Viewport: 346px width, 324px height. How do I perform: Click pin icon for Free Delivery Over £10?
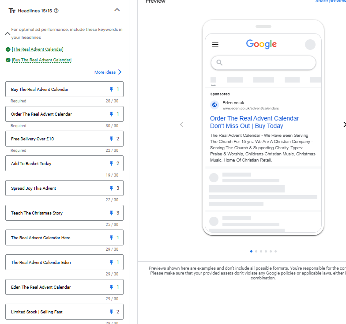click(x=111, y=139)
